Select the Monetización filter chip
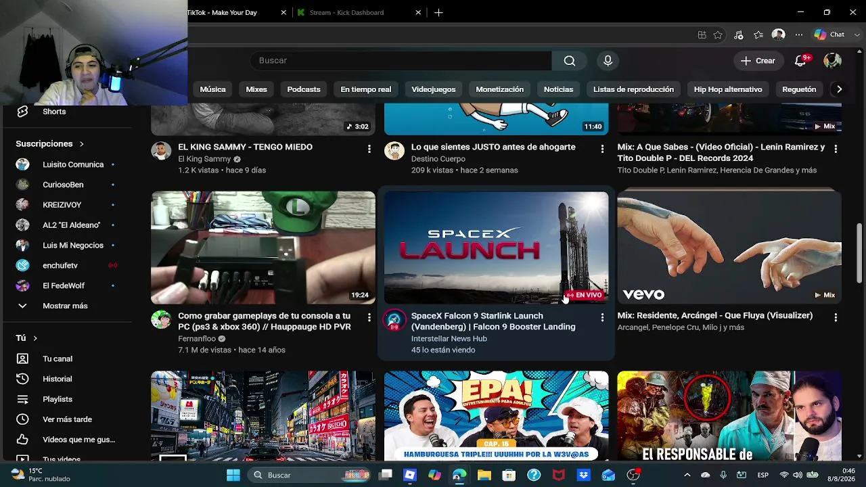Screen dimensions: 866x487 (500, 89)
